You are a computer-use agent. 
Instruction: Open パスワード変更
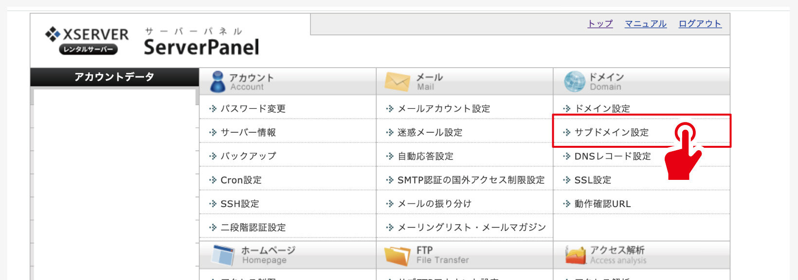pyautogui.click(x=253, y=109)
